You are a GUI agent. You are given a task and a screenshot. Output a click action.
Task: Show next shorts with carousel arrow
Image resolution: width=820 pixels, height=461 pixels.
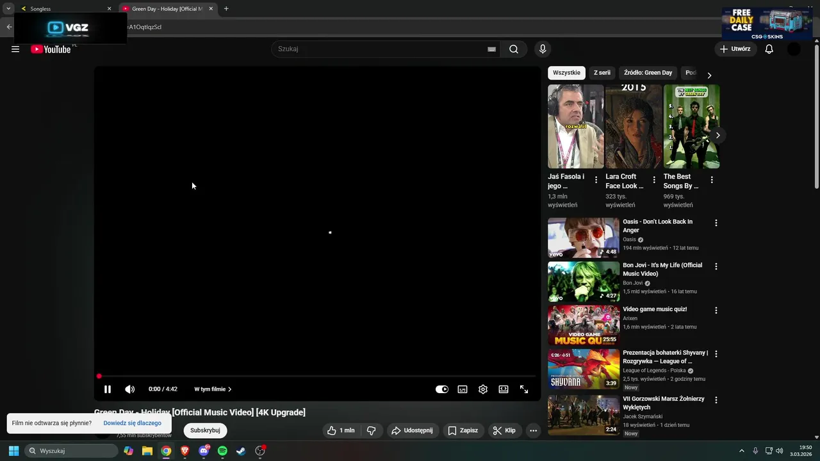[x=717, y=135]
